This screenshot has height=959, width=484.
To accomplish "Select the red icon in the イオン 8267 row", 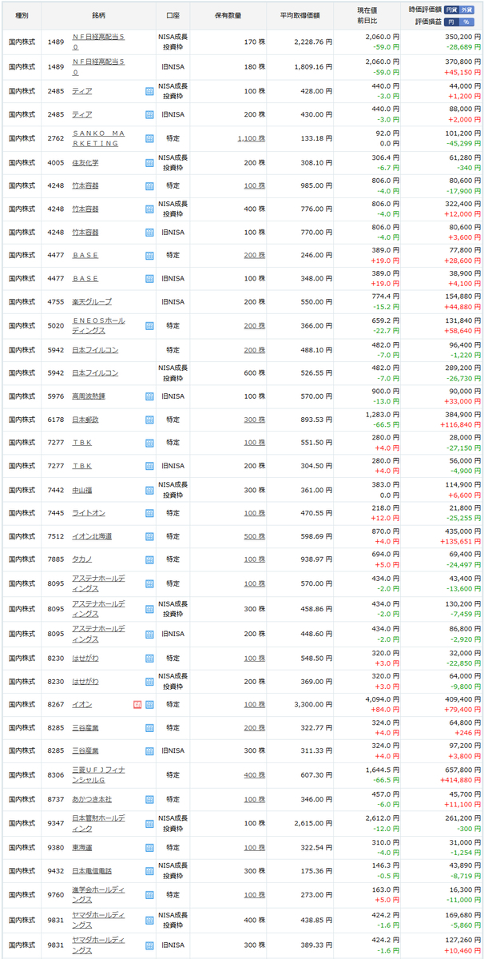I will point(137,704).
